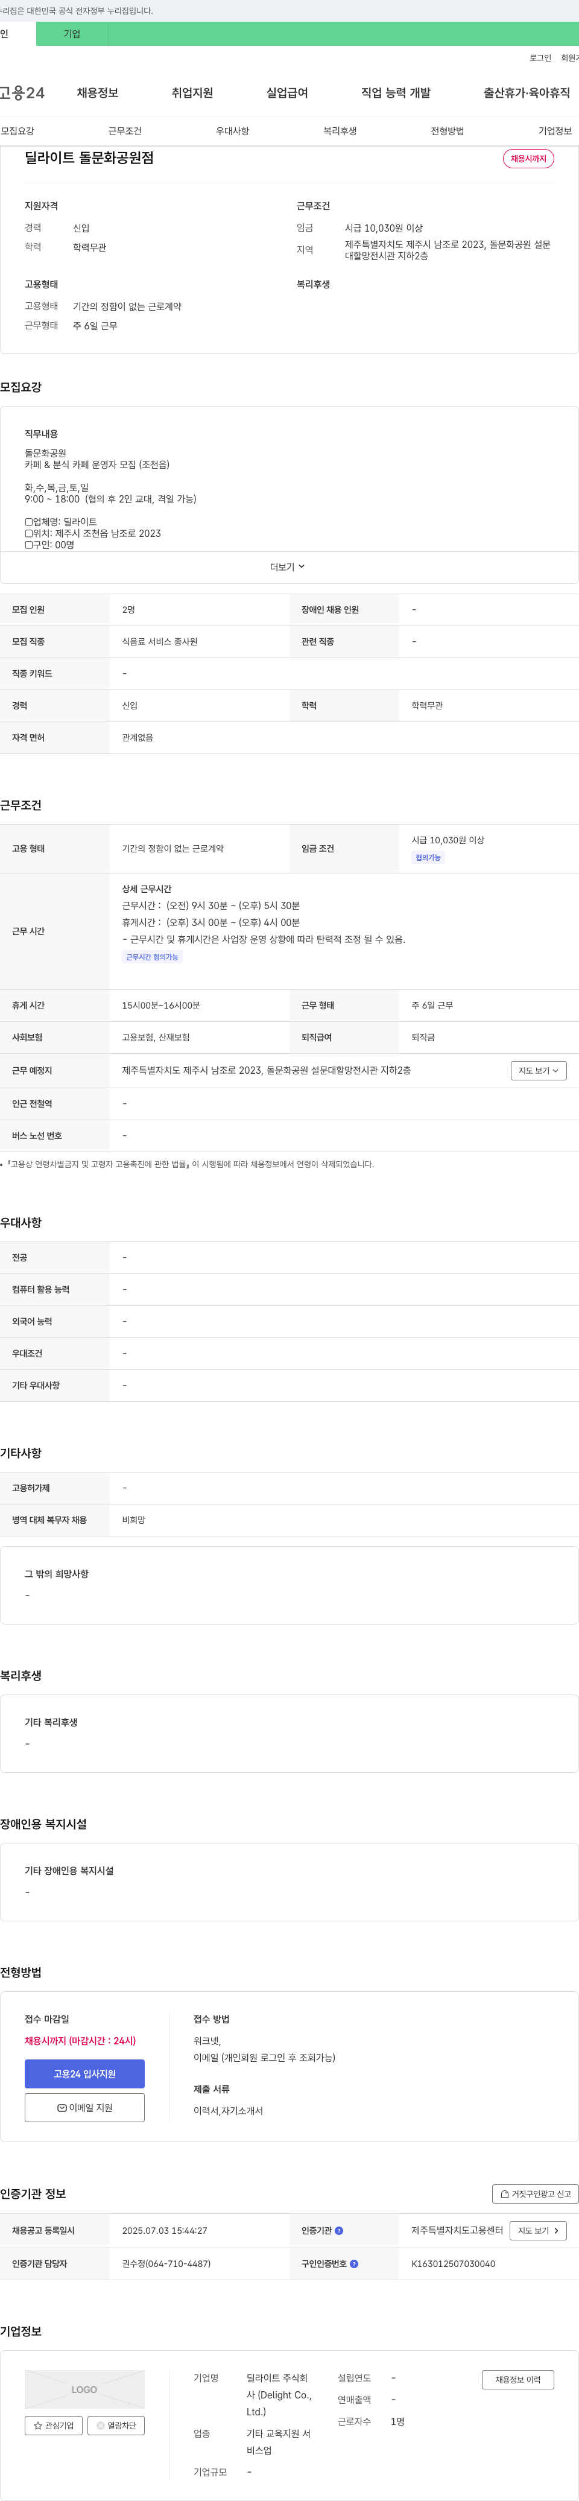Click the 고용24 site logo

21,94
